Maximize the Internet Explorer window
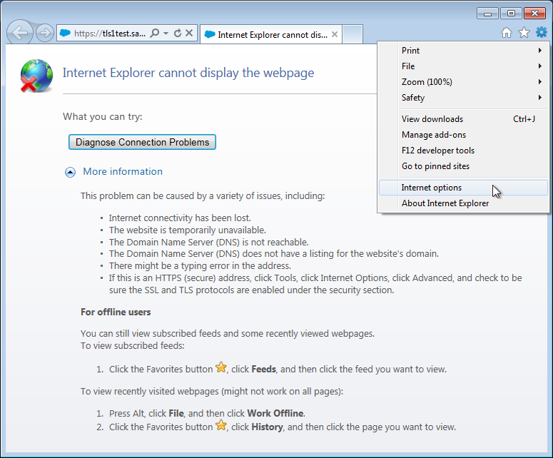 click(x=511, y=14)
